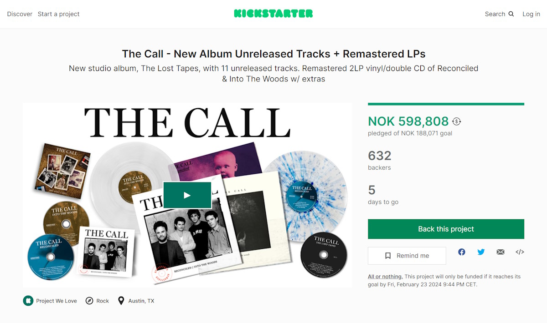Click the Kickstarter logo
547x323 pixels.
coord(273,14)
